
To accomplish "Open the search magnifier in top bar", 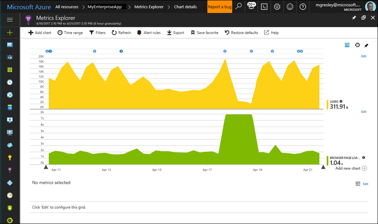I will click(x=238, y=6).
